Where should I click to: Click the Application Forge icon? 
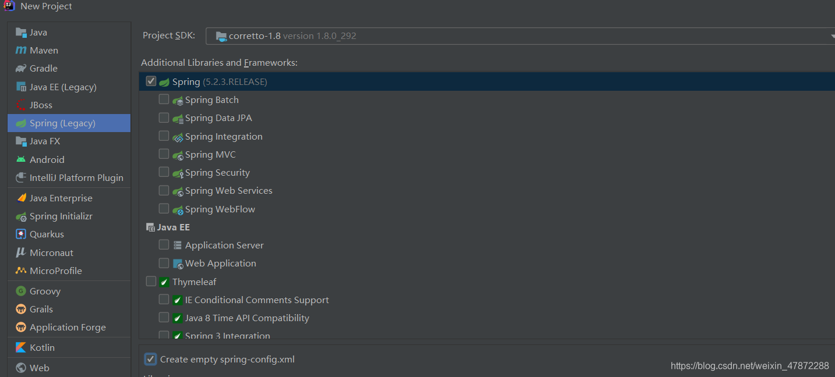tap(21, 328)
